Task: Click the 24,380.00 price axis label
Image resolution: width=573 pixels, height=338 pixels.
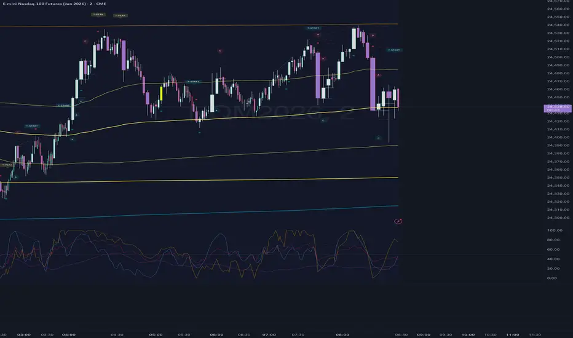Action: point(558,154)
